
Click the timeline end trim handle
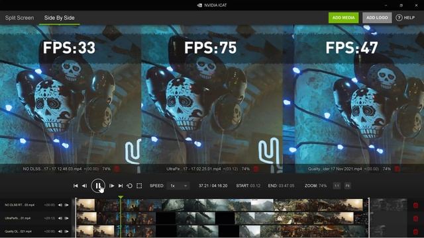click(x=369, y=218)
